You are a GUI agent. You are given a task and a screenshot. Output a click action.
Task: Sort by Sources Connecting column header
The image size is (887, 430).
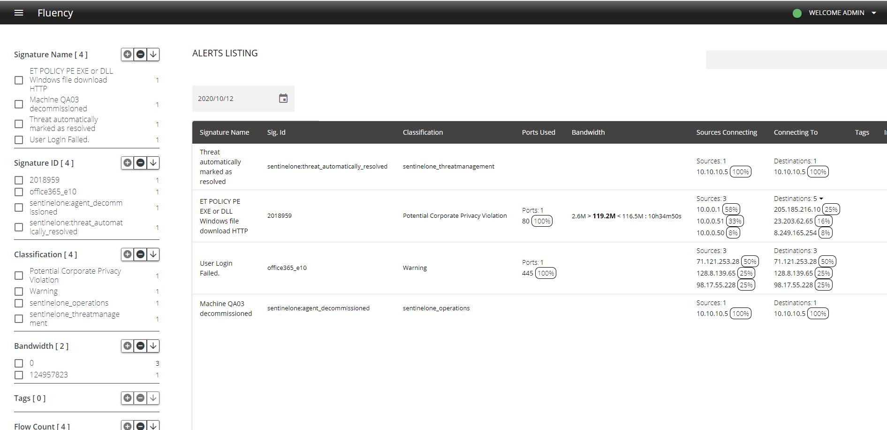pos(727,132)
